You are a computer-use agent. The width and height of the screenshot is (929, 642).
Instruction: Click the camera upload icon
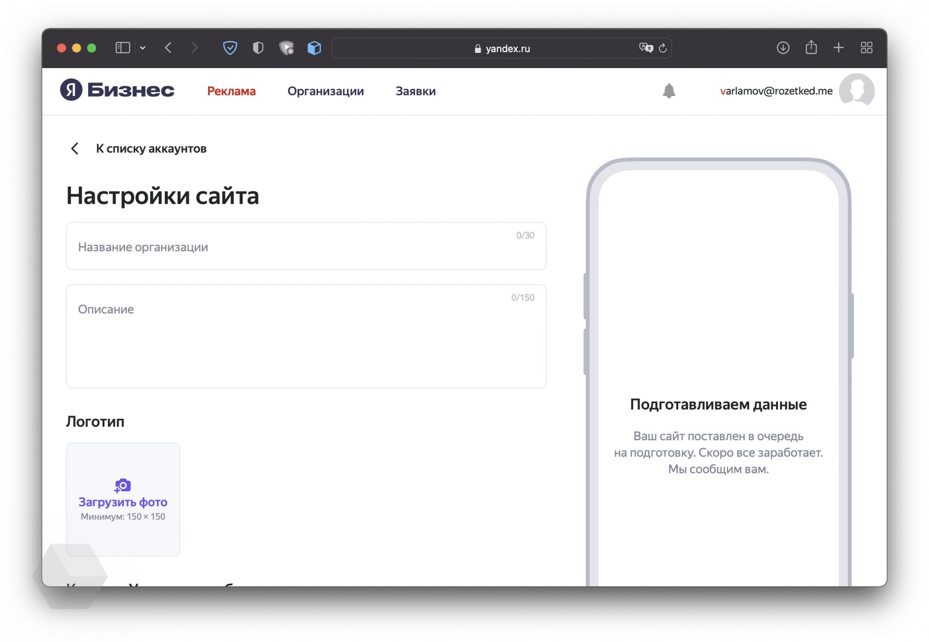[x=123, y=485]
